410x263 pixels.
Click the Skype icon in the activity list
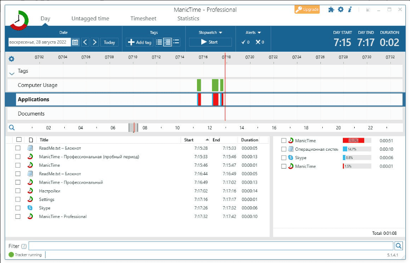[30, 208]
